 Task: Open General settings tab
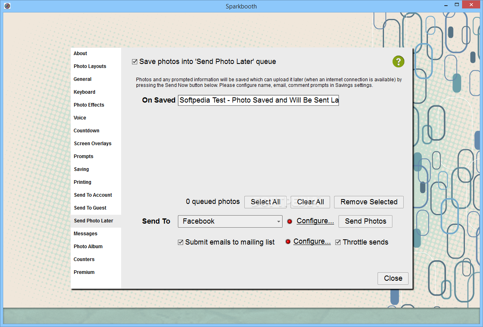96,79
